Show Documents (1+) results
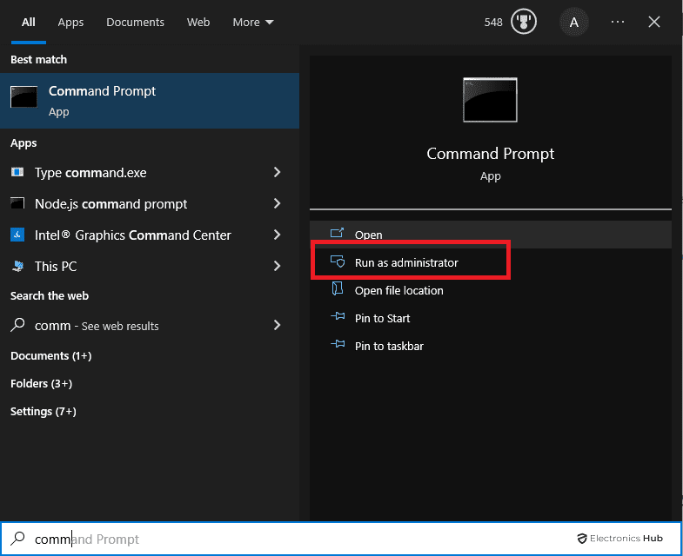Image resolution: width=683 pixels, height=556 pixels. pos(51,356)
